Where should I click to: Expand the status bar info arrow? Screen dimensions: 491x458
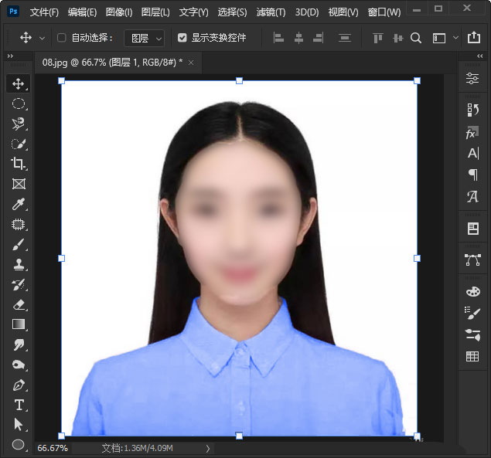208,449
